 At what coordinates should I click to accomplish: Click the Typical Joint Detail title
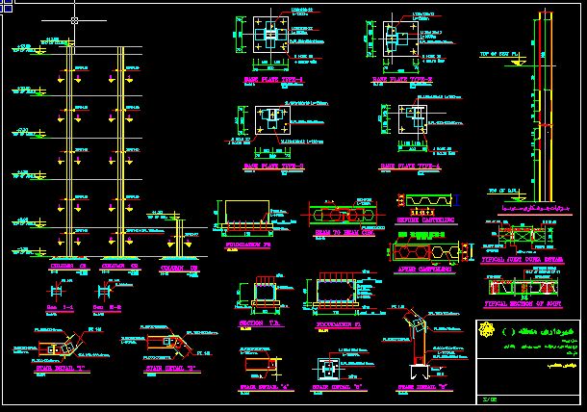522,260
